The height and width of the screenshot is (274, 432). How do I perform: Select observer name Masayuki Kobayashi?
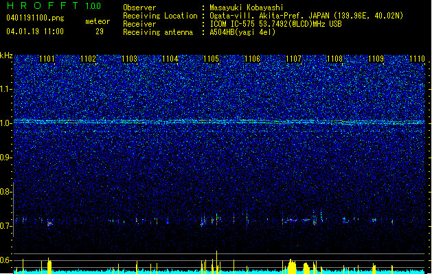pos(247,8)
